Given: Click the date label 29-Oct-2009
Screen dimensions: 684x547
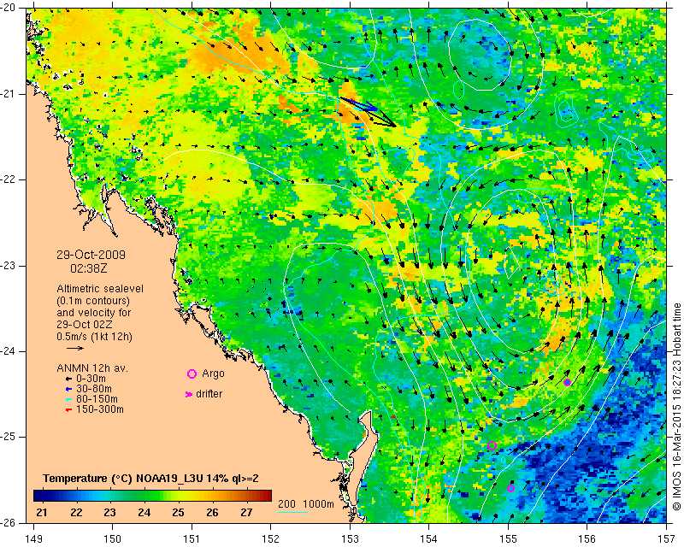Looking at the screenshot, I should [91, 255].
